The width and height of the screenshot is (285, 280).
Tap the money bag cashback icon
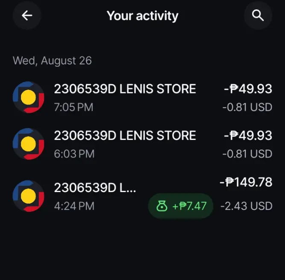[x=162, y=206]
